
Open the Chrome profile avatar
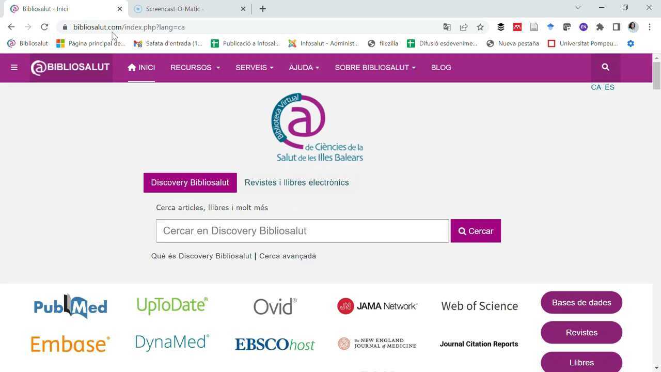click(x=633, y=27)
